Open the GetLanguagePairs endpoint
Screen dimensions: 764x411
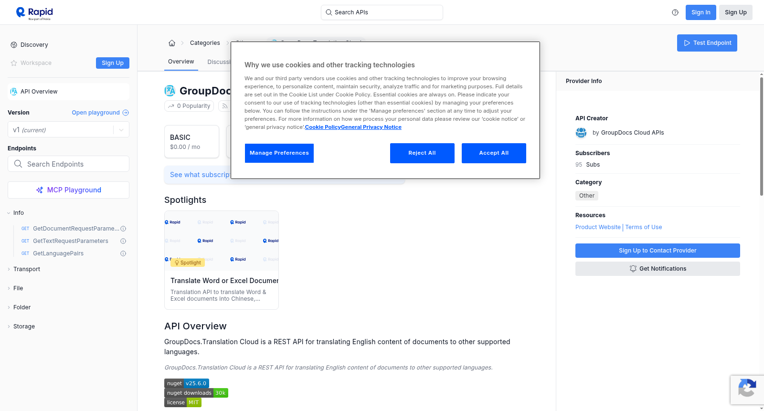(58, 253)
